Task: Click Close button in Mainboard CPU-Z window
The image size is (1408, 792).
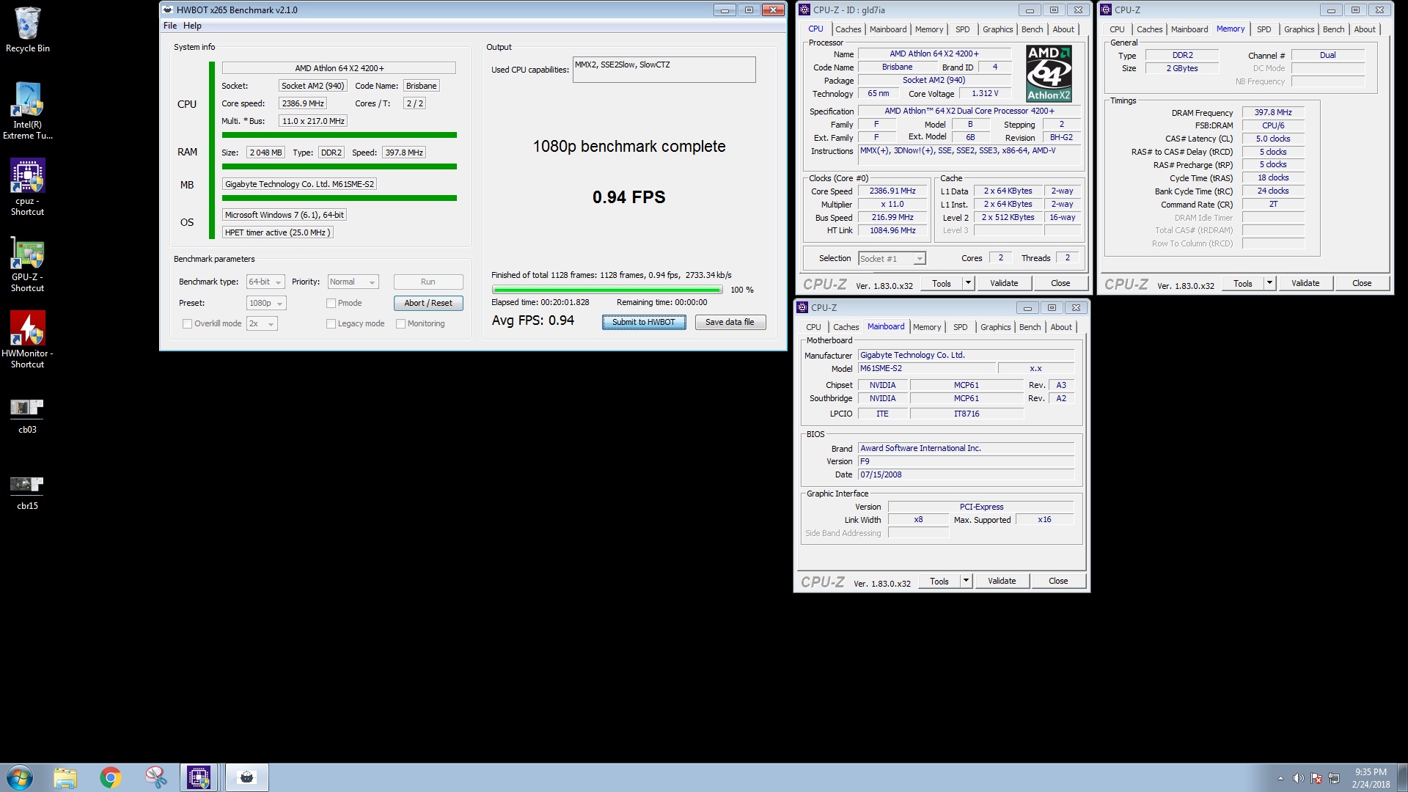Action: pos(1058,581)
